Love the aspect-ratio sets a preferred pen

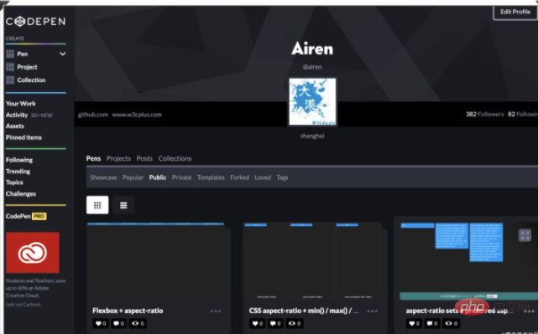[414, 323]
